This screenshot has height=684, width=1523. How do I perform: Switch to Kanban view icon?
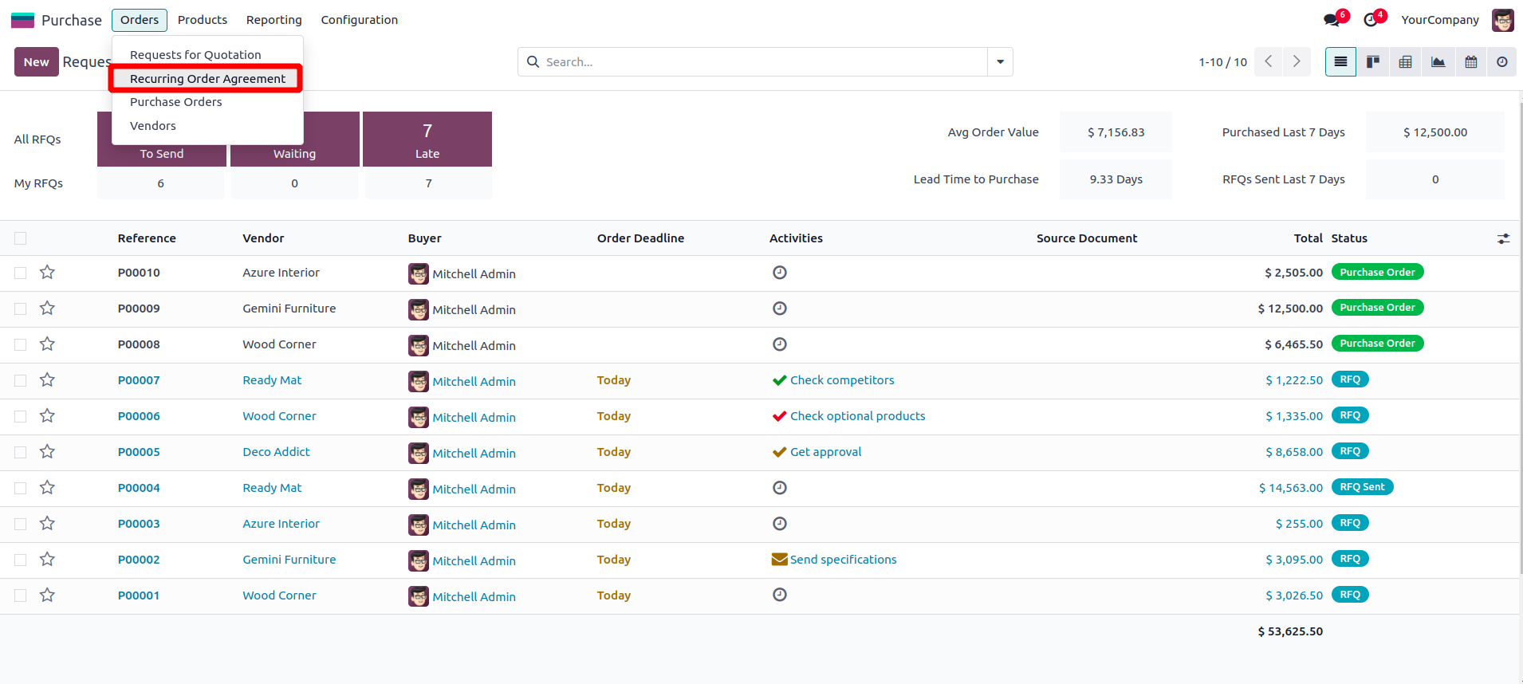click(x=1373, y=62)
